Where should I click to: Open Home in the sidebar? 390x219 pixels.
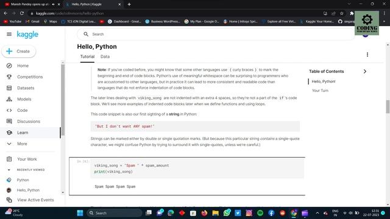pos(23,66)
